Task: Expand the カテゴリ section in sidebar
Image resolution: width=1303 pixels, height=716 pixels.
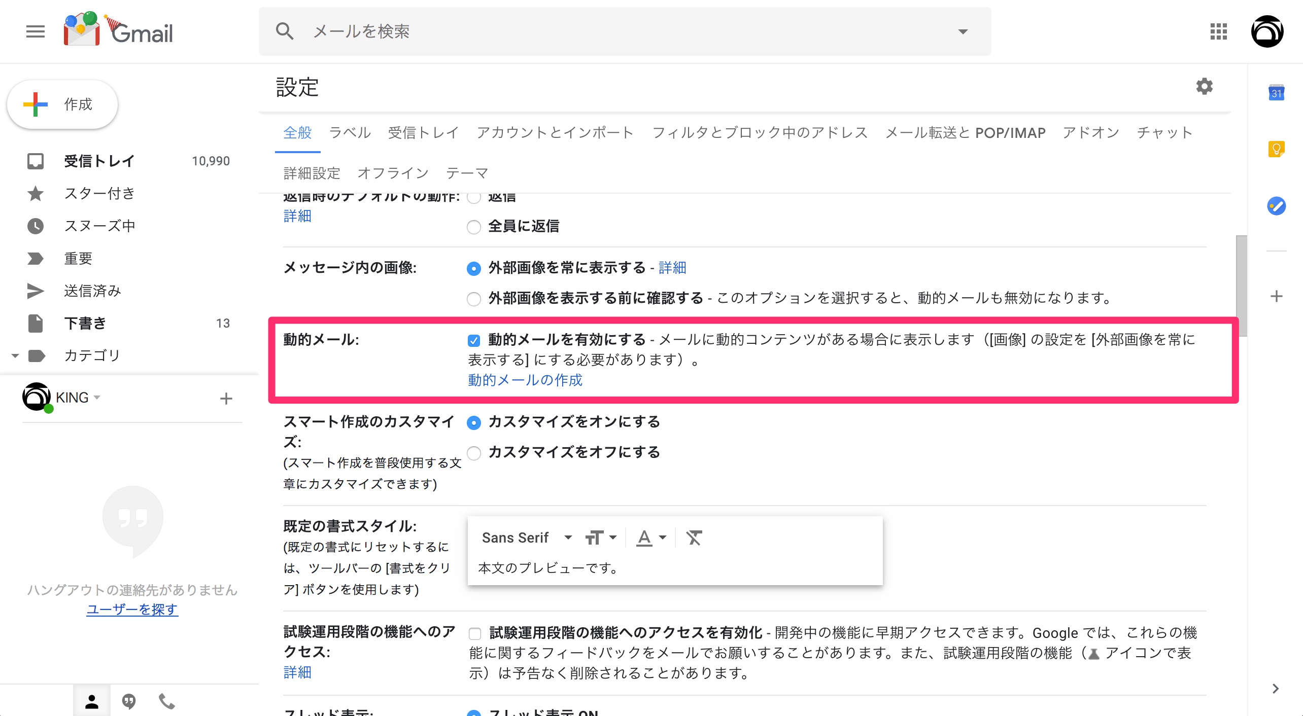Action: click(x=14, y=355)
